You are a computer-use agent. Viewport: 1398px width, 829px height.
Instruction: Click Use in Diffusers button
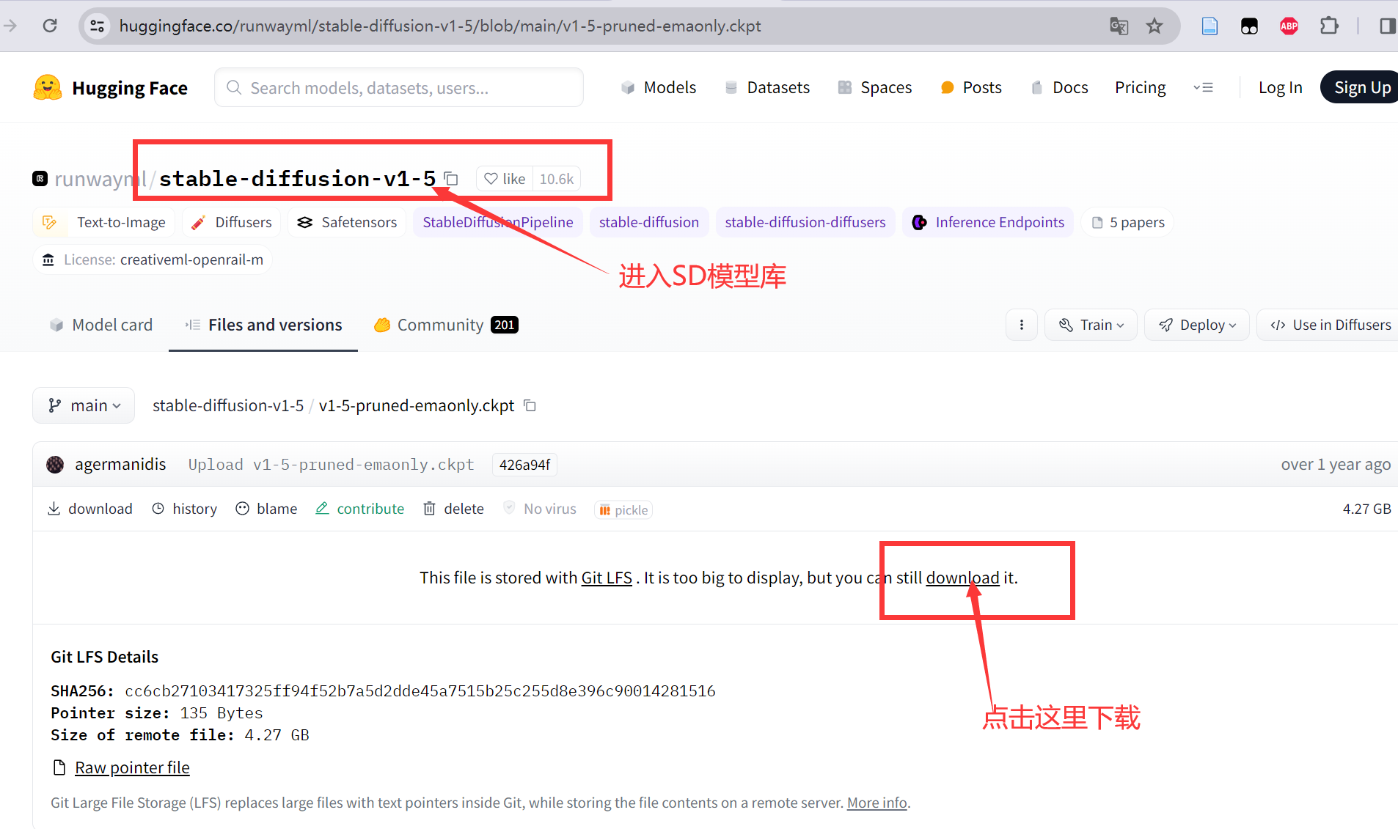click(x=1329, y=325)
